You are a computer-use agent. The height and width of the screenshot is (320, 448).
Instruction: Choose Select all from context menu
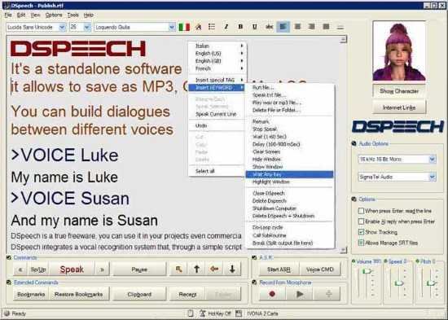(205, 171)
